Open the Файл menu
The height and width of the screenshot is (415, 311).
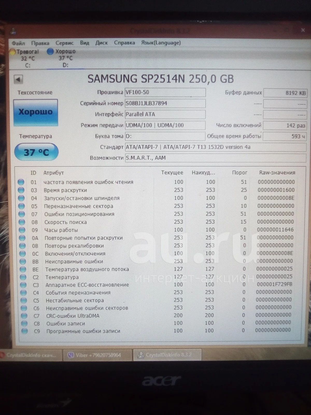coord(18,43)
